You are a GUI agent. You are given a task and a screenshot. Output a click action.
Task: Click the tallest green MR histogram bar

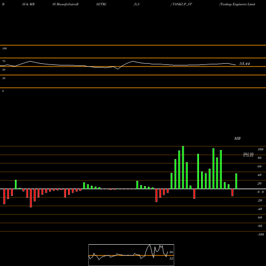(x=183, y=168)
